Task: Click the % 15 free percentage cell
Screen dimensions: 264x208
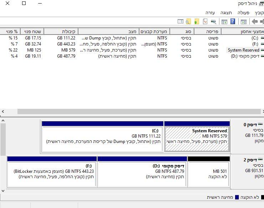Action: (13, 38)
